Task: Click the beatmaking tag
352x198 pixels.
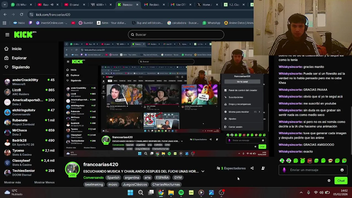Action: point(94,185)
